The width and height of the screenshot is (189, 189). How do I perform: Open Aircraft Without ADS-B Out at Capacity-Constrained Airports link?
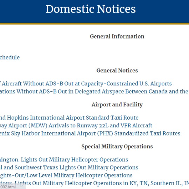click(x=86, y=84)
